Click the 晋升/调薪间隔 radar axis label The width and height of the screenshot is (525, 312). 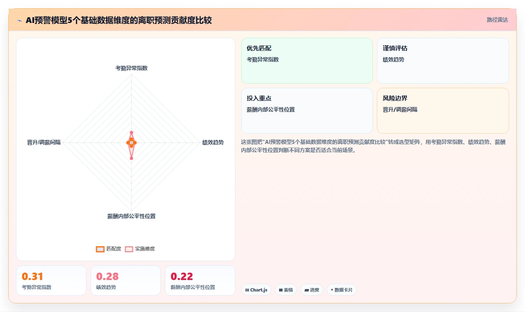(44, 142)
